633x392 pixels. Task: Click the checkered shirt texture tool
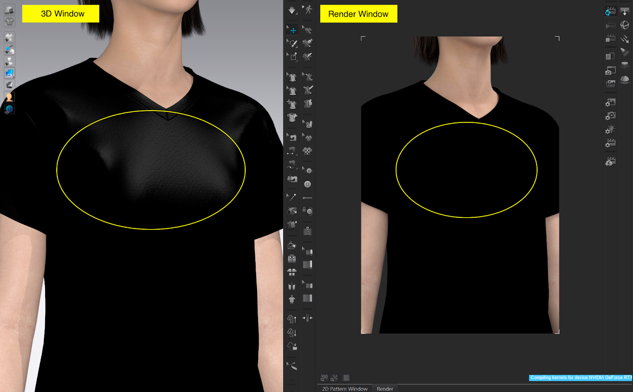tap(307, 151)
